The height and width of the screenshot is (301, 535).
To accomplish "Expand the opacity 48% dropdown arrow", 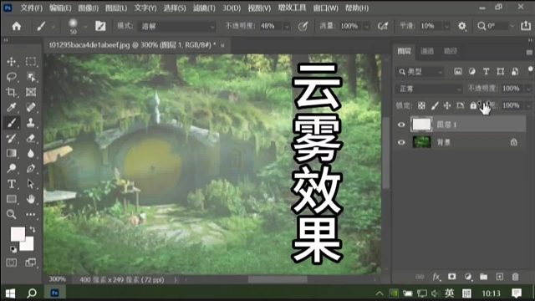I will tap(287, 26).
